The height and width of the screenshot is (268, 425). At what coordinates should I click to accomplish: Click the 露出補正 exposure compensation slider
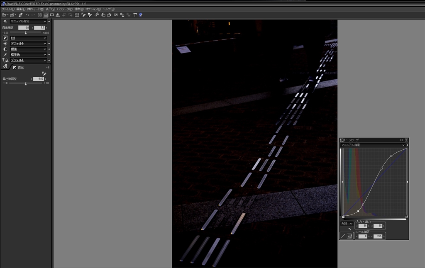point(26,32)
